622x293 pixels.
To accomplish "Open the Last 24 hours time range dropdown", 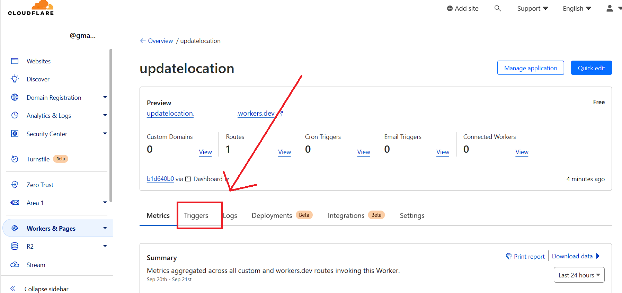I will (579, 275).
